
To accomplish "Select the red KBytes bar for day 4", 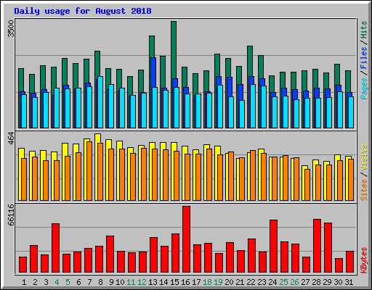I will click(55, 248).
